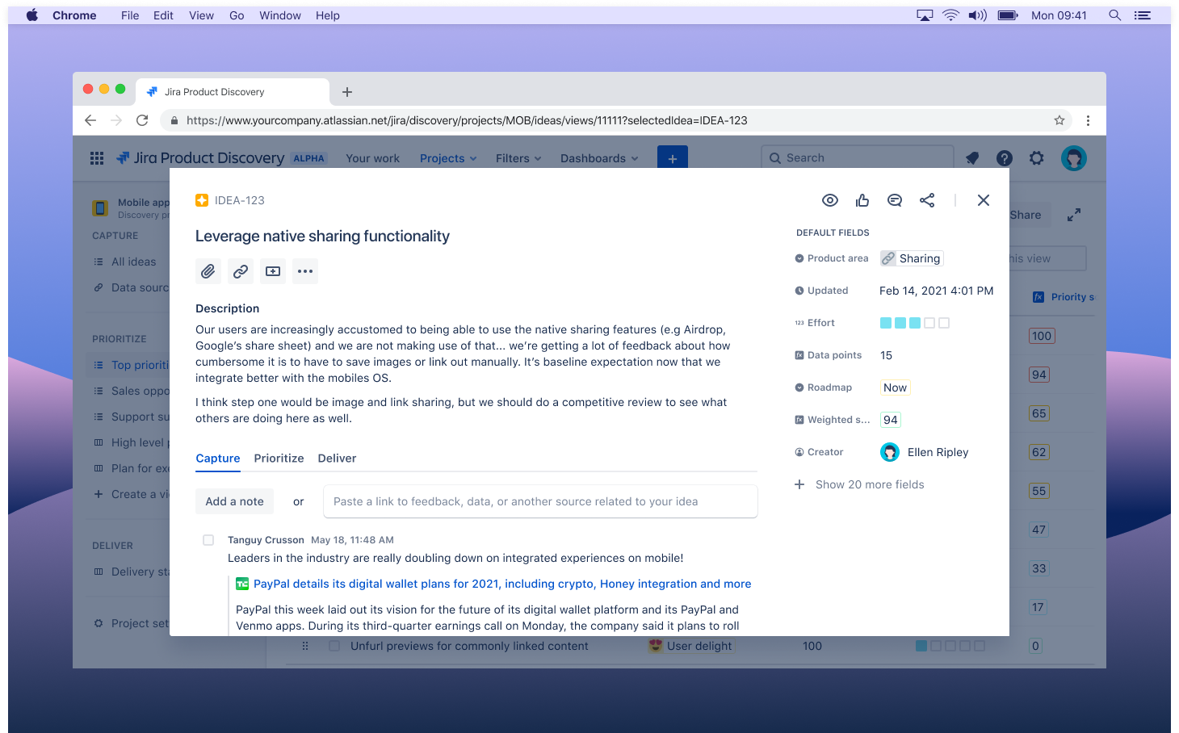Open the Filters dropdown

point(518,158)
